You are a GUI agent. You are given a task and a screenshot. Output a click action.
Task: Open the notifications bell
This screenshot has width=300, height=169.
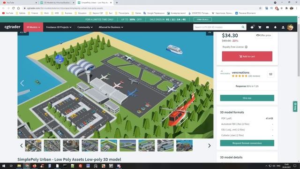coord(275,27)
